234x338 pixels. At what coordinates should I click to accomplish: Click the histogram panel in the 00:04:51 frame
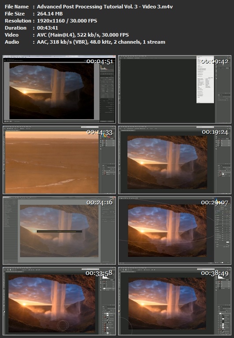(x=107, y=68)
